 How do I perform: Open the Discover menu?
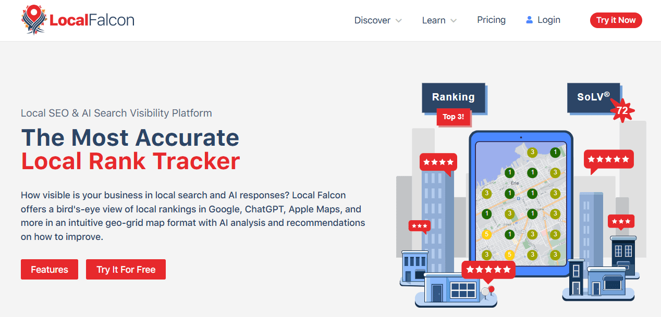372,20
